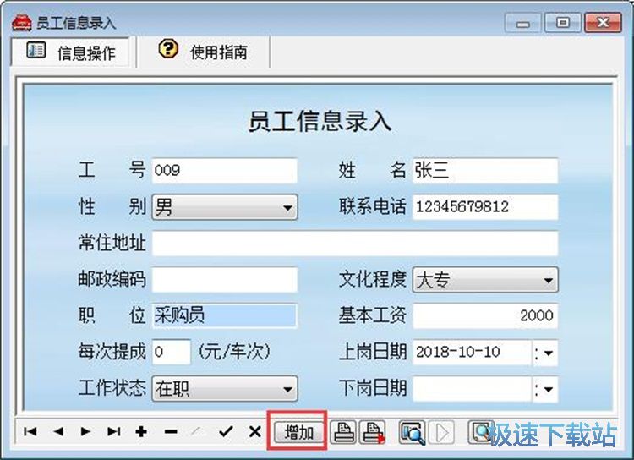Image resolution: width=634 pixels, height=460 pixels.
Task: Click the greyed play arrow icon
Action: coord(441,432)
